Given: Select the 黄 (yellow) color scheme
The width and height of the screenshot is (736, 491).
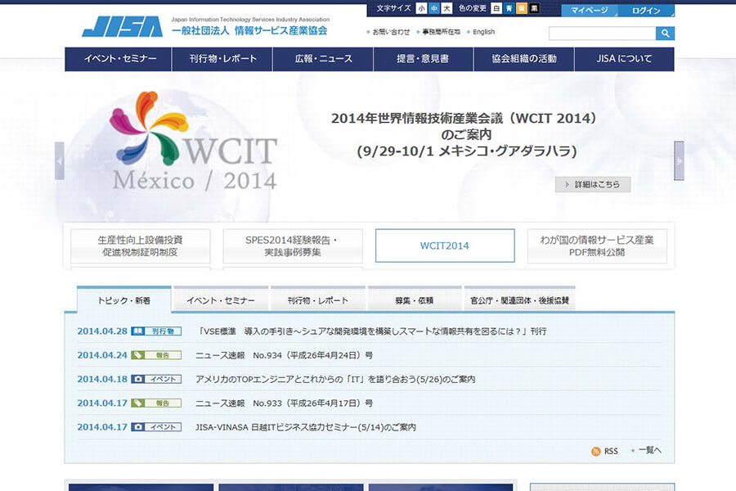Looking at the screenshot, I should [x=522, y=8].
